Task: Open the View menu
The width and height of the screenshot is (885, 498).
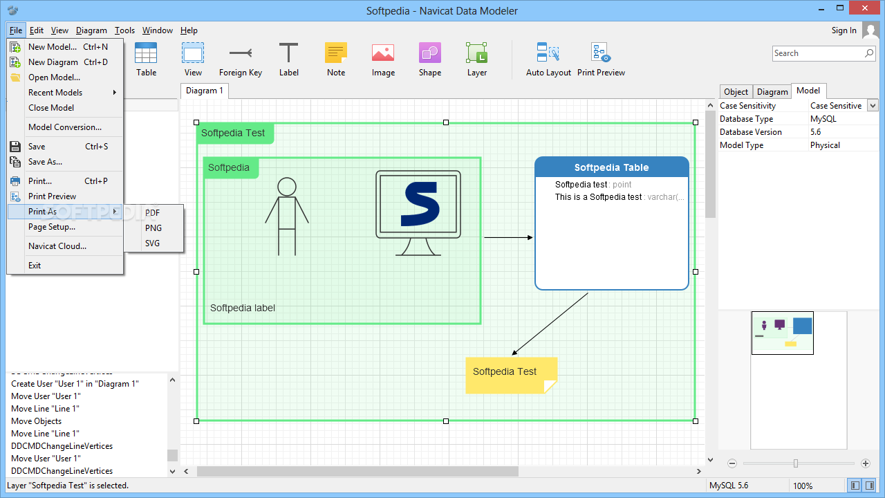Action: [59, 30]
